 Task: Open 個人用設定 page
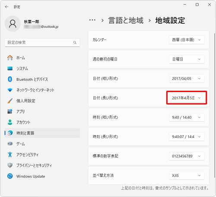(x=42, y=101)
